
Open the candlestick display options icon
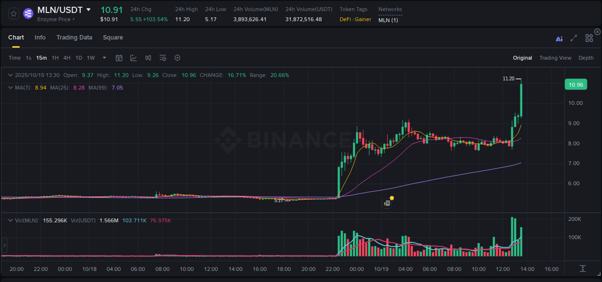(148, 58)
